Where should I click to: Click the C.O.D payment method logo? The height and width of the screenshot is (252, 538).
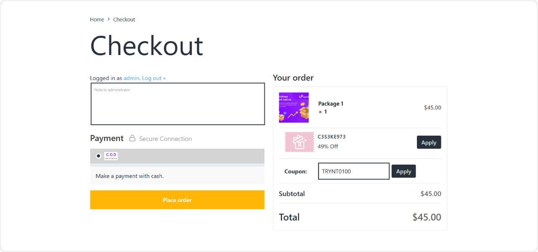[x=111, y=156]
